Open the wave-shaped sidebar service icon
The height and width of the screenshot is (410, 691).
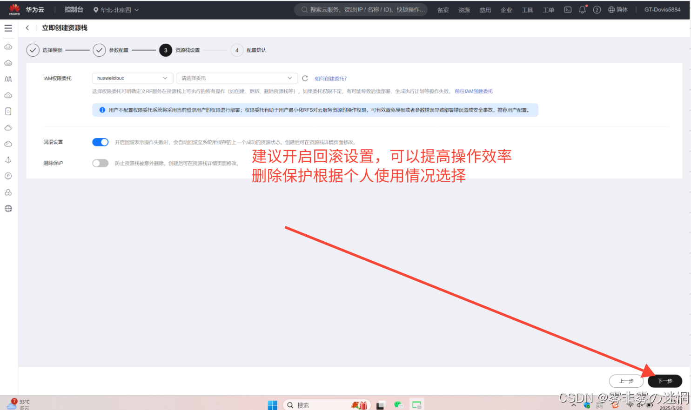click(8, 79)
